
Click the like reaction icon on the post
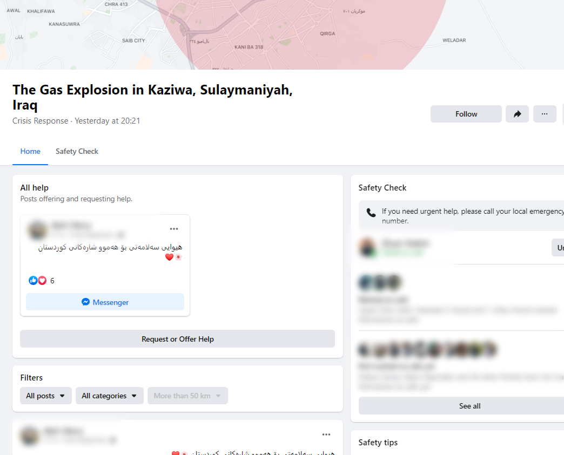click(33, 281)
